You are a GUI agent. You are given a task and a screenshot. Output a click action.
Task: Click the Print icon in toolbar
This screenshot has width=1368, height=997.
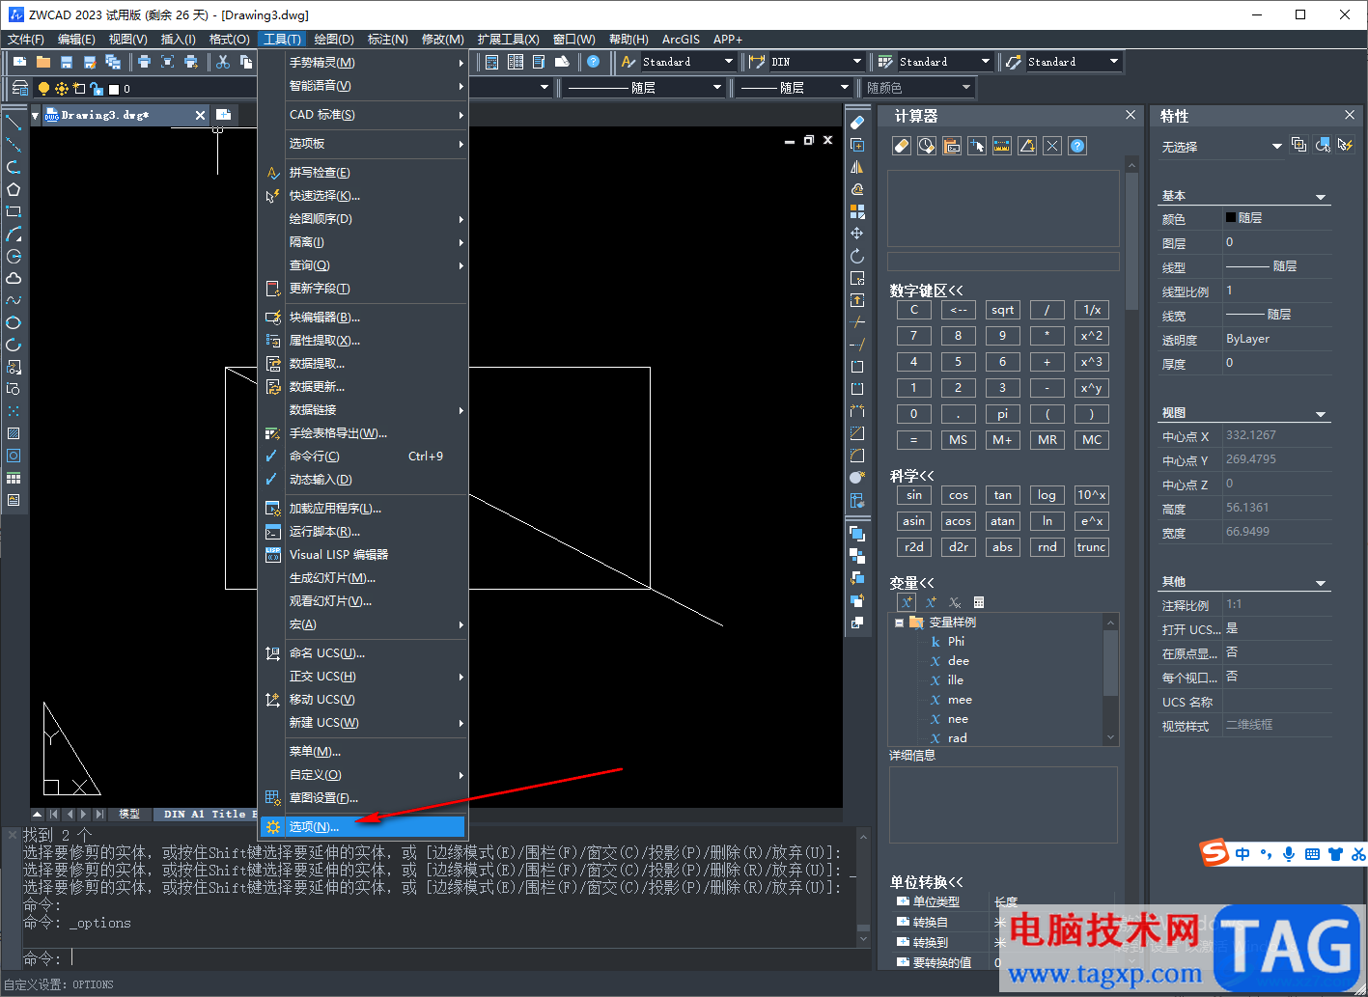pos(144,62)
